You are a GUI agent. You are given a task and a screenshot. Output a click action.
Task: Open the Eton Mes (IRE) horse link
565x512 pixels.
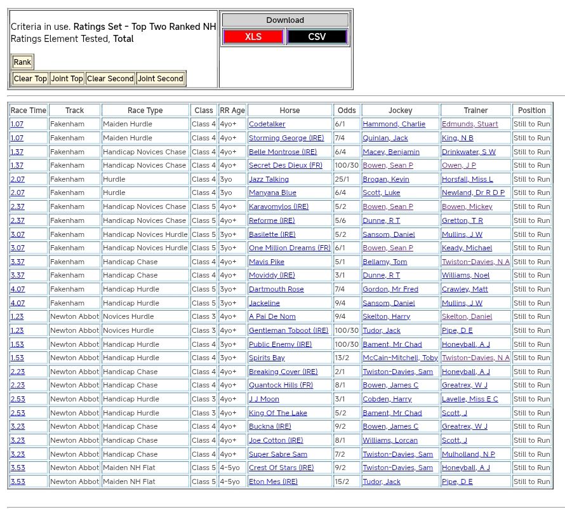[x=273, y=482]
